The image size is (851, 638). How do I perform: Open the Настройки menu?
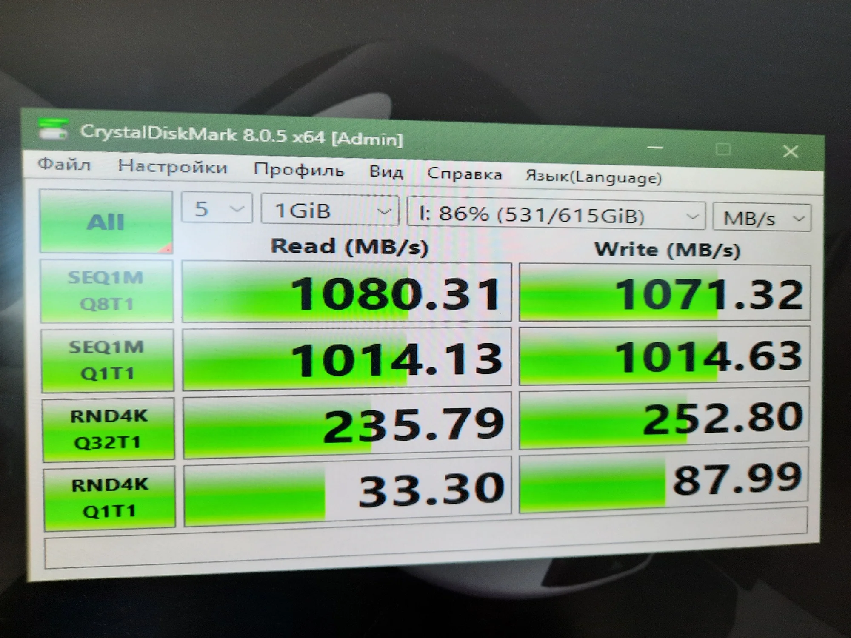coord(173,167)
